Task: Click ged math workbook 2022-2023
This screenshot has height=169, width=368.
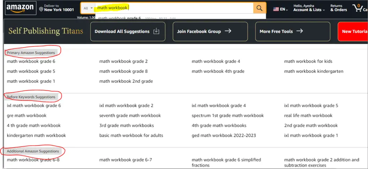Action: tap(224, 135)
